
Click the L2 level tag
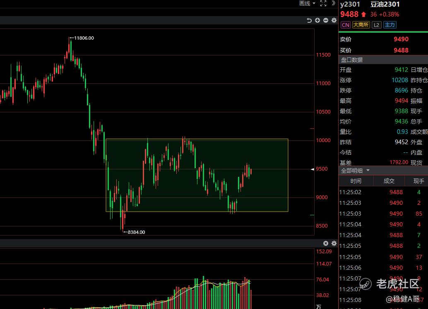[376, 25]
